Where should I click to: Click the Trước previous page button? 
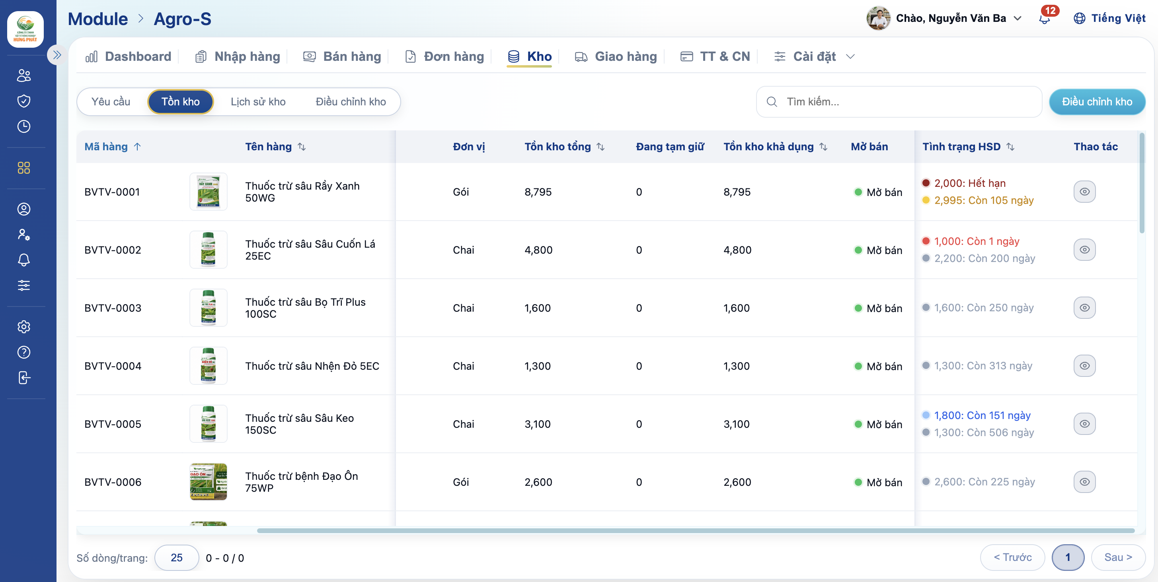coord(1012,557)
